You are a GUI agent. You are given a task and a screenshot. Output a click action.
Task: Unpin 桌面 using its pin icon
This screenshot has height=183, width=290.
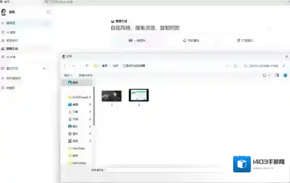tap(90, 105)
